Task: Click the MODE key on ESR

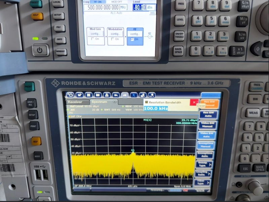Action: [38, 156]
